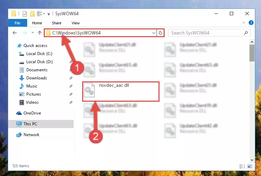Click the 125 items status text
This screenshot has width=261, height=176.
coord(21,166)
